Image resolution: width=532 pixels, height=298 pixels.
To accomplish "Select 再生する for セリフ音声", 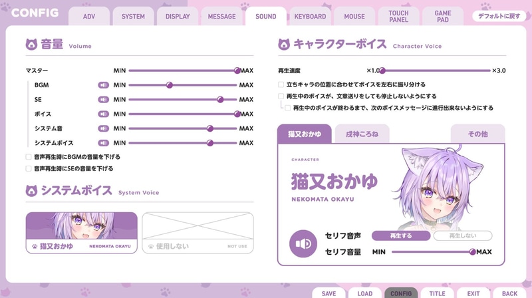I will [401, 235].
